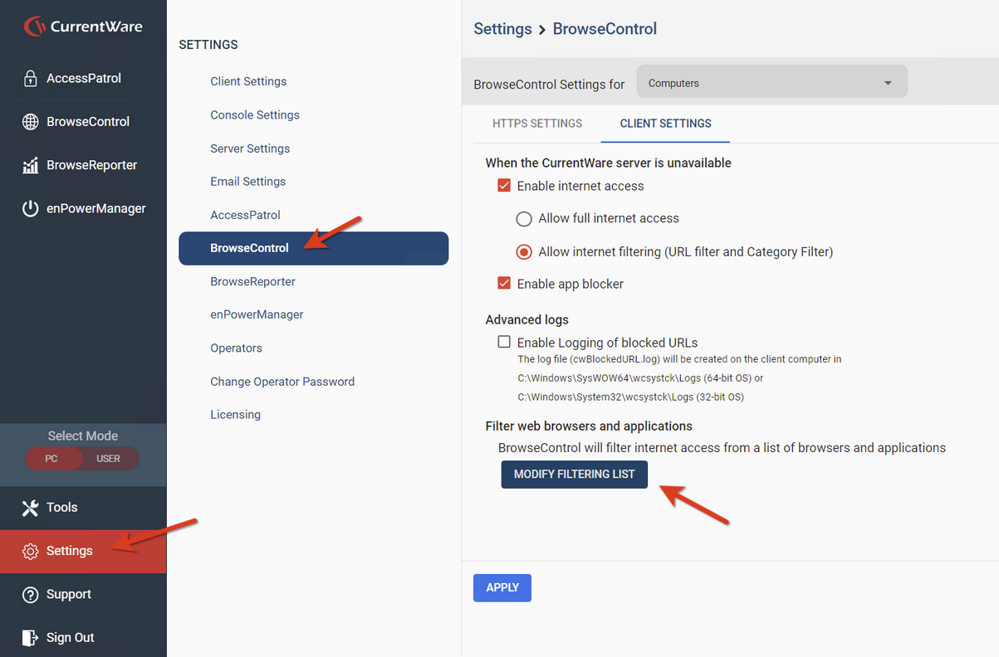Open AccessPatrol via its lock icon
Image resolution: width=999 pixels, height=657 pixels.
(x=31, y=79)
